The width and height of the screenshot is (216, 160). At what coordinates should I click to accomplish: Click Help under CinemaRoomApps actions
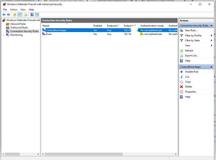pyautogui.click(x=188, y=97)
